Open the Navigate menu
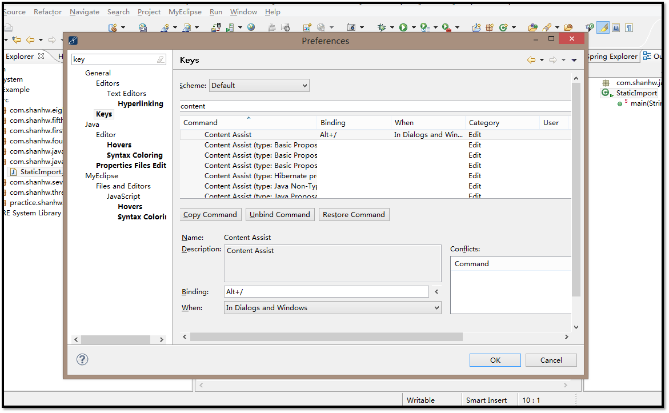The image size is (669, 413). [85, 12]
